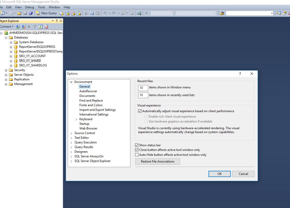290x208 pixels.
Task: Click the Paste toolbar icon
Action: 98,13
